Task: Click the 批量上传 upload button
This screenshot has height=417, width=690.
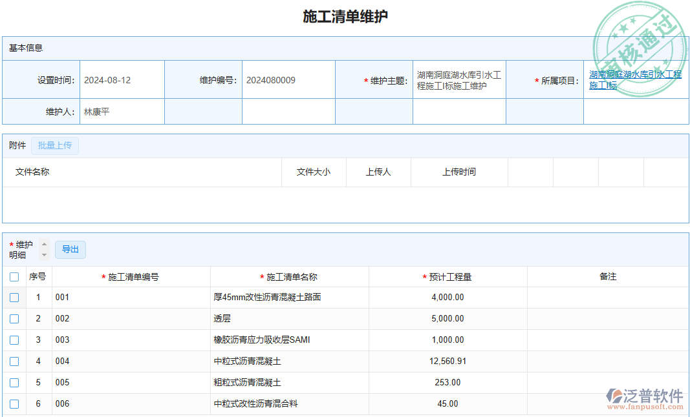Action: point(54,145)
